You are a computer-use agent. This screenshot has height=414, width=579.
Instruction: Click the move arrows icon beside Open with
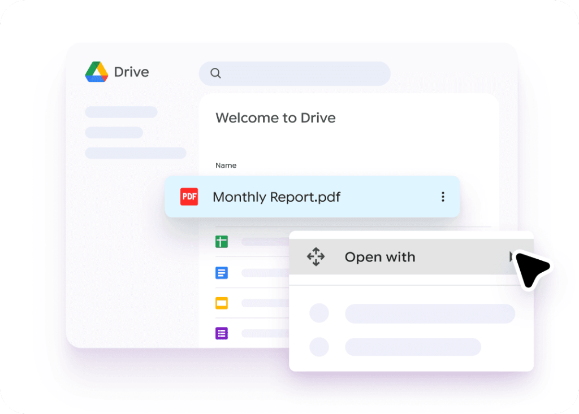[316, 256]
